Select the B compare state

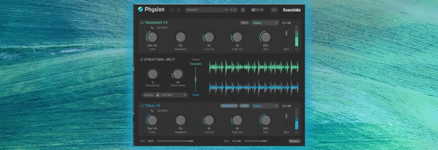pos(262,10)
